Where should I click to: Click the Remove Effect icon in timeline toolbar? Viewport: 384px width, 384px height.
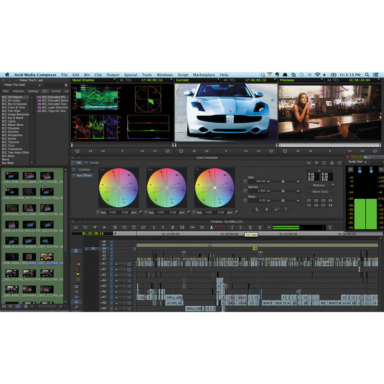point(143,228)
